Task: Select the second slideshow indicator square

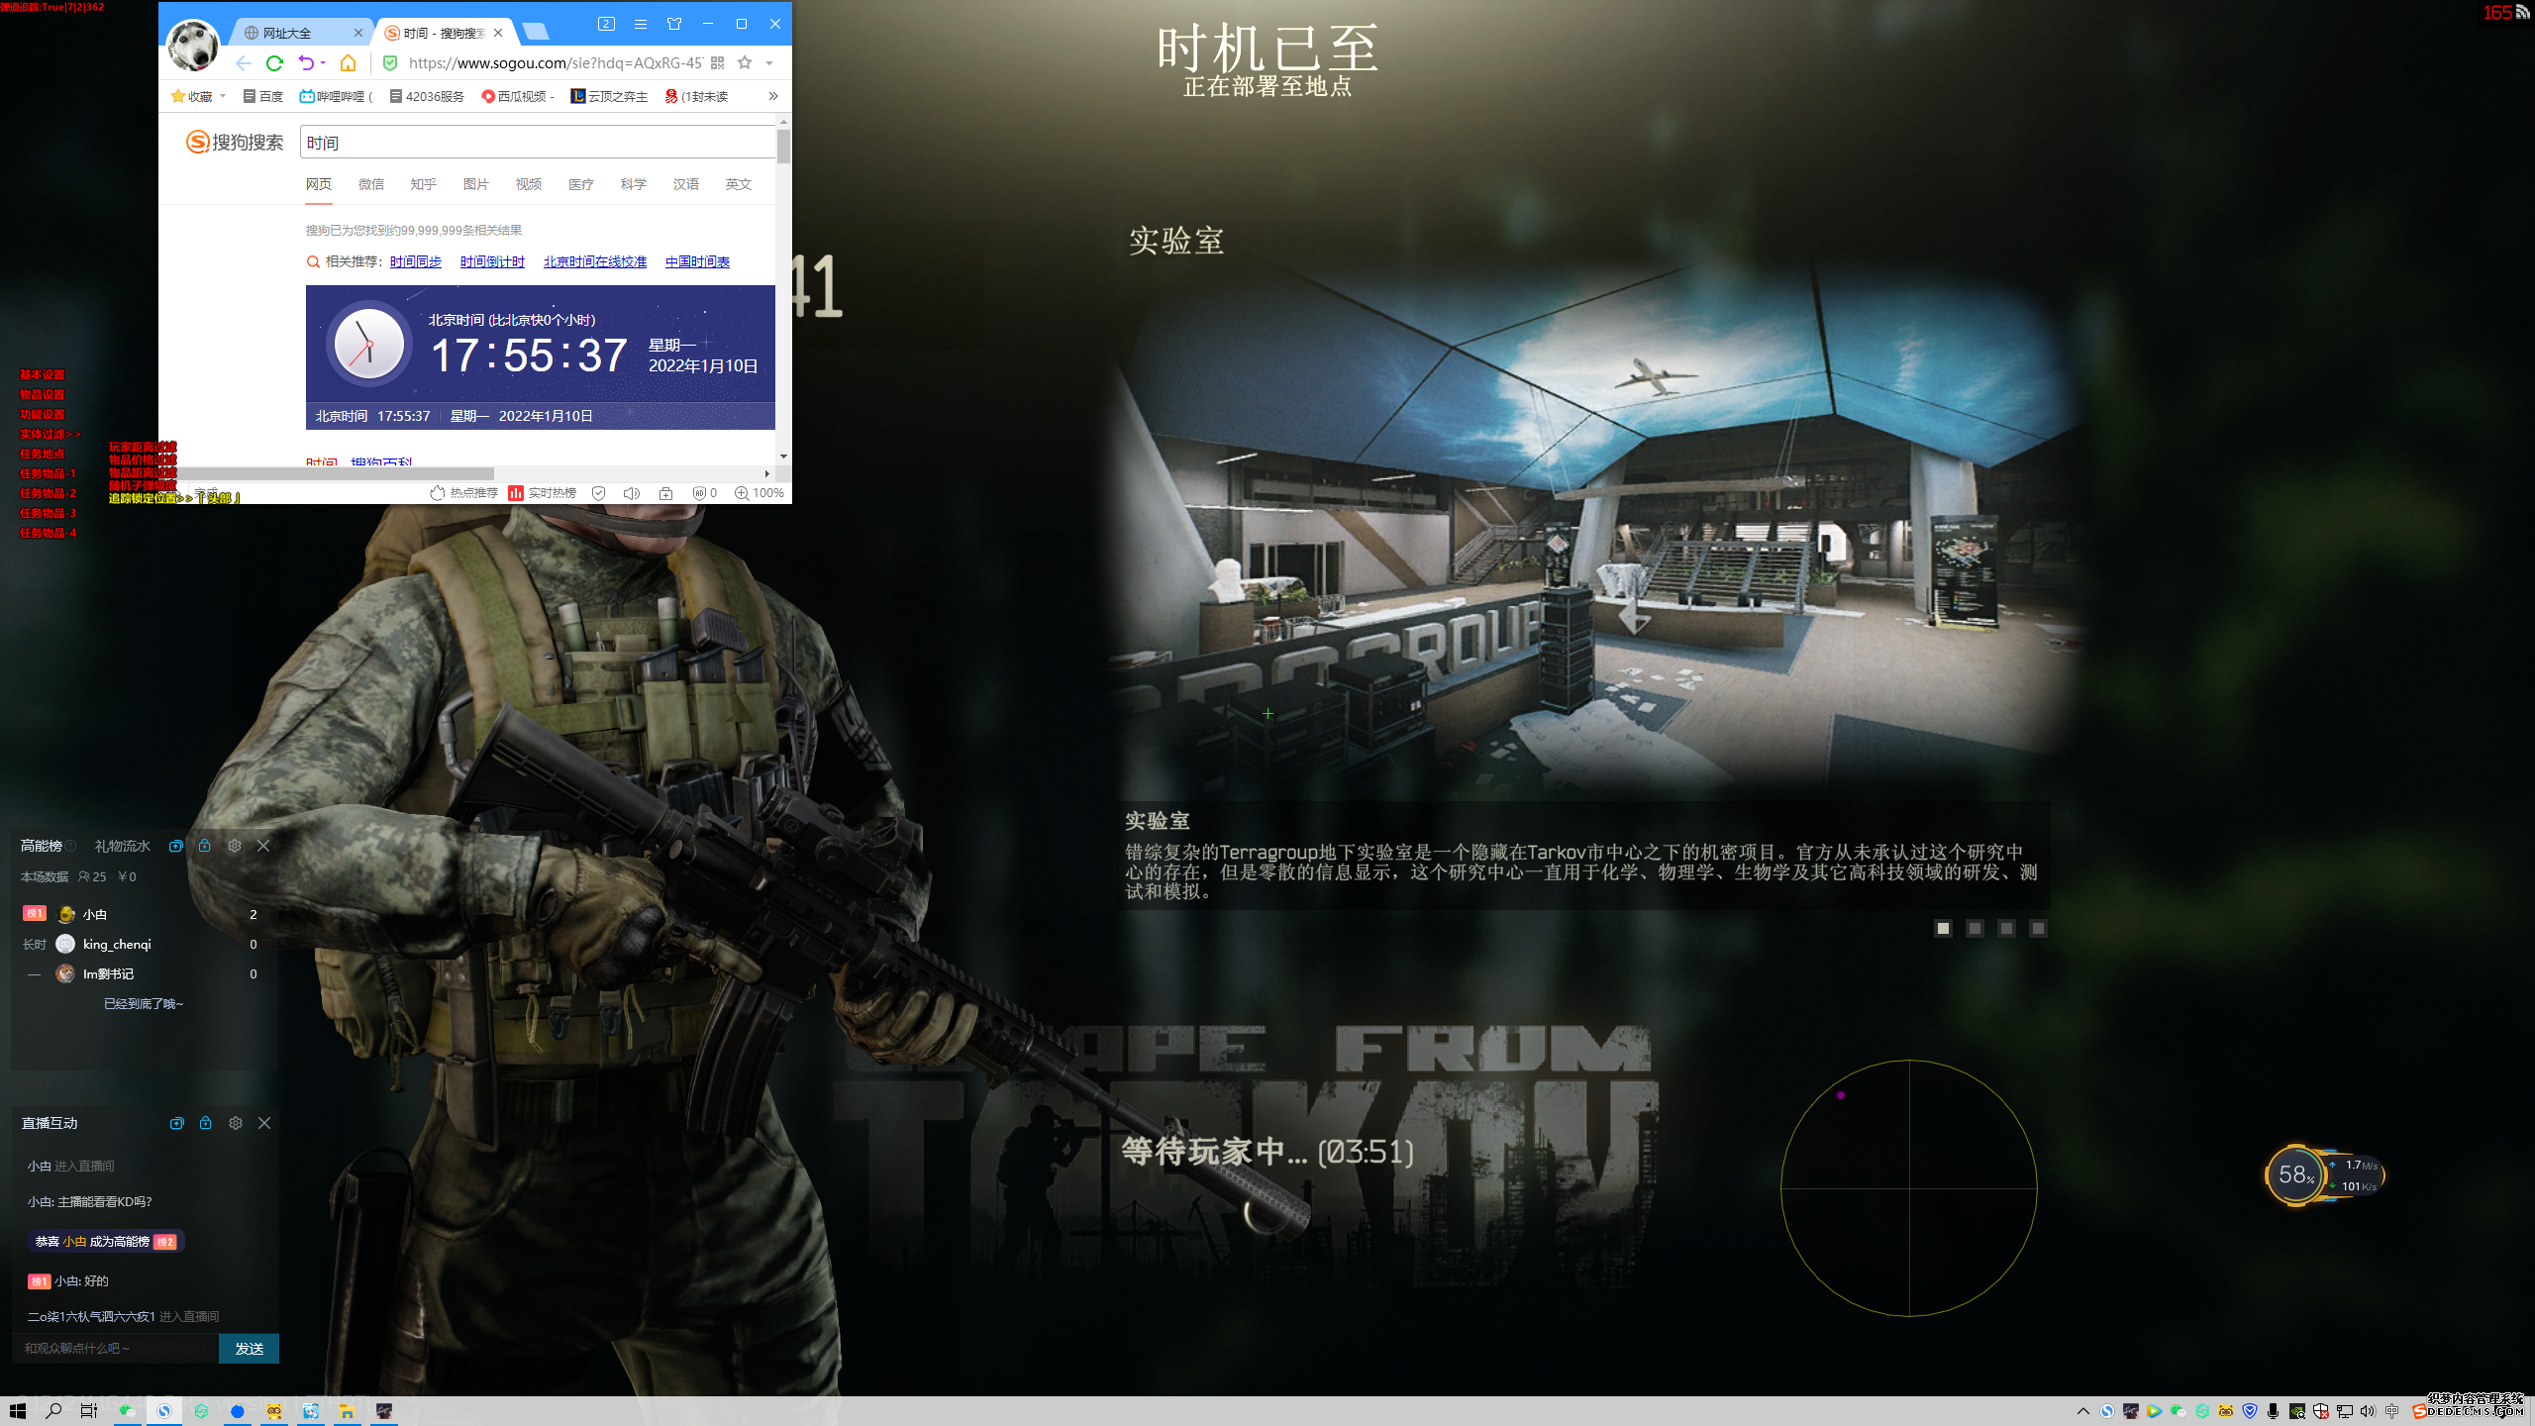Action: point(1975,928)
